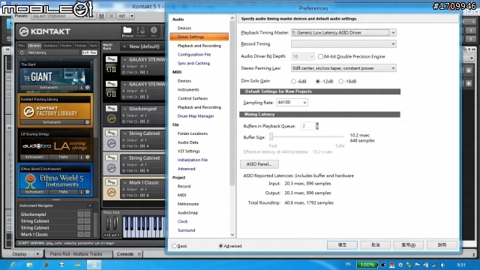
Task: Click the save preset icon in Kontakt plugin toolbar
Action: pyautogui.click(x=101, y=16)
